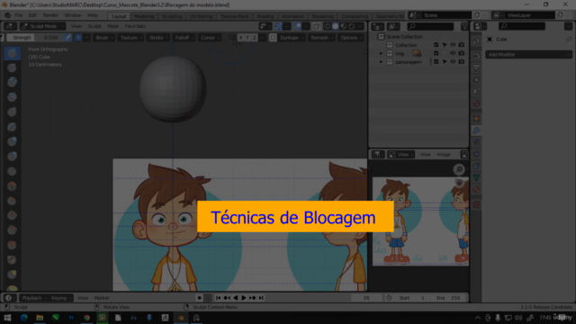
Task: Uncheck exclude checkbox for personagem collection
Action: click(x=436, y=62)
